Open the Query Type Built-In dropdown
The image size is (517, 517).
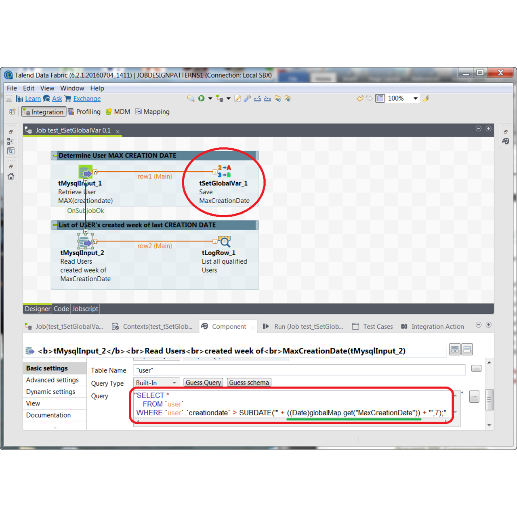[156, 382]
